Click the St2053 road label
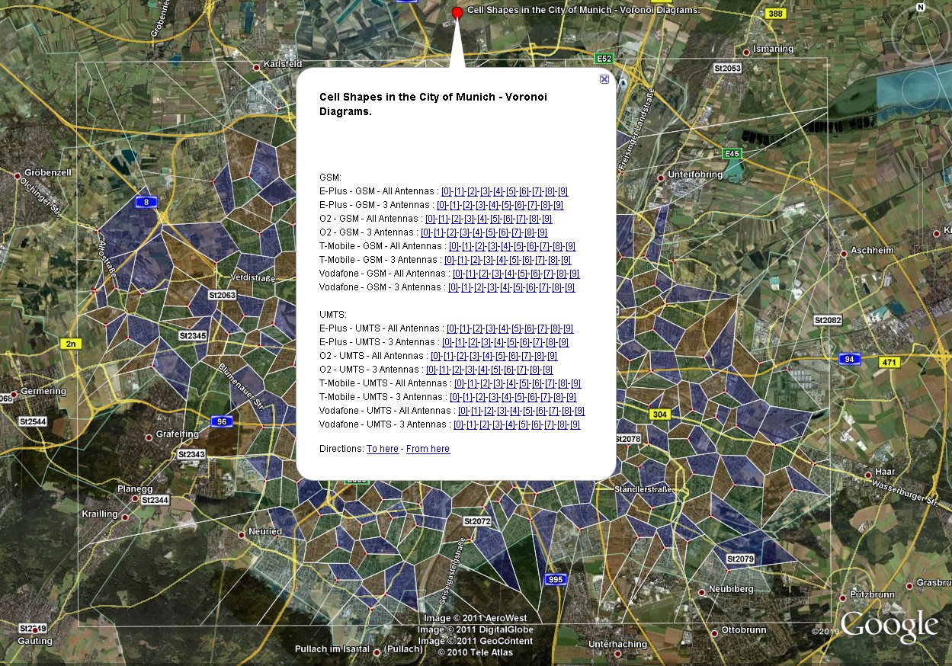The width and height of the screenshot is (952, 666). point(727,68)
